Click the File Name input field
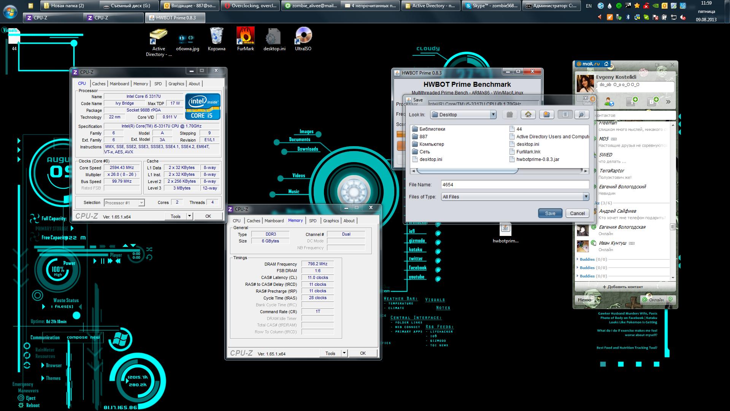 (515, 185)
